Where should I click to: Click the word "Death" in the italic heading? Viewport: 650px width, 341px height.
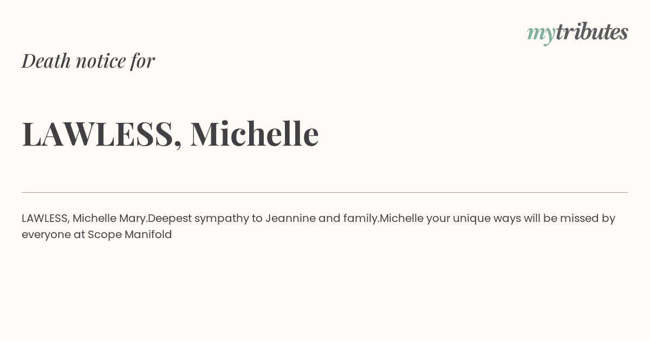click(x=46, y=61)
